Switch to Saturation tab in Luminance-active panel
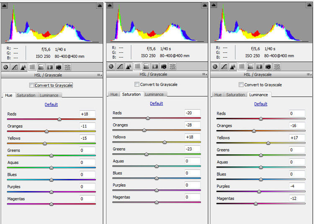Screen dimensions: 314x224 pos(235,95)
